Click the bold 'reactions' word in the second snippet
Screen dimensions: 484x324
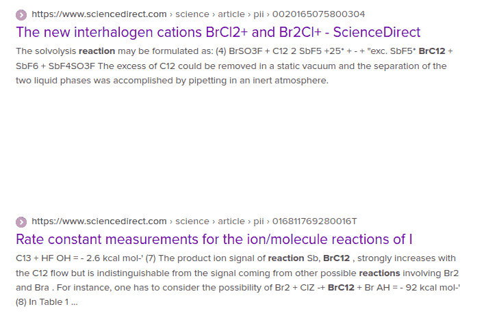381,273
